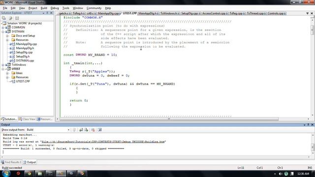Click the Action Center flag tray icon
Viewport: 315px width, 177px height.
(292, 174)
